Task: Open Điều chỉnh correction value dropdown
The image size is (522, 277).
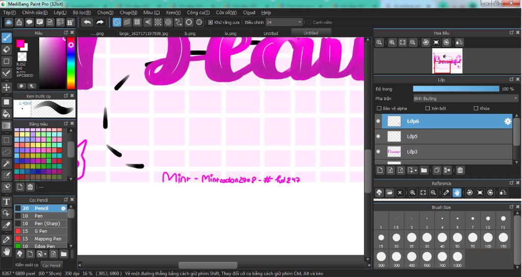Action: click(x=284, y=22)
